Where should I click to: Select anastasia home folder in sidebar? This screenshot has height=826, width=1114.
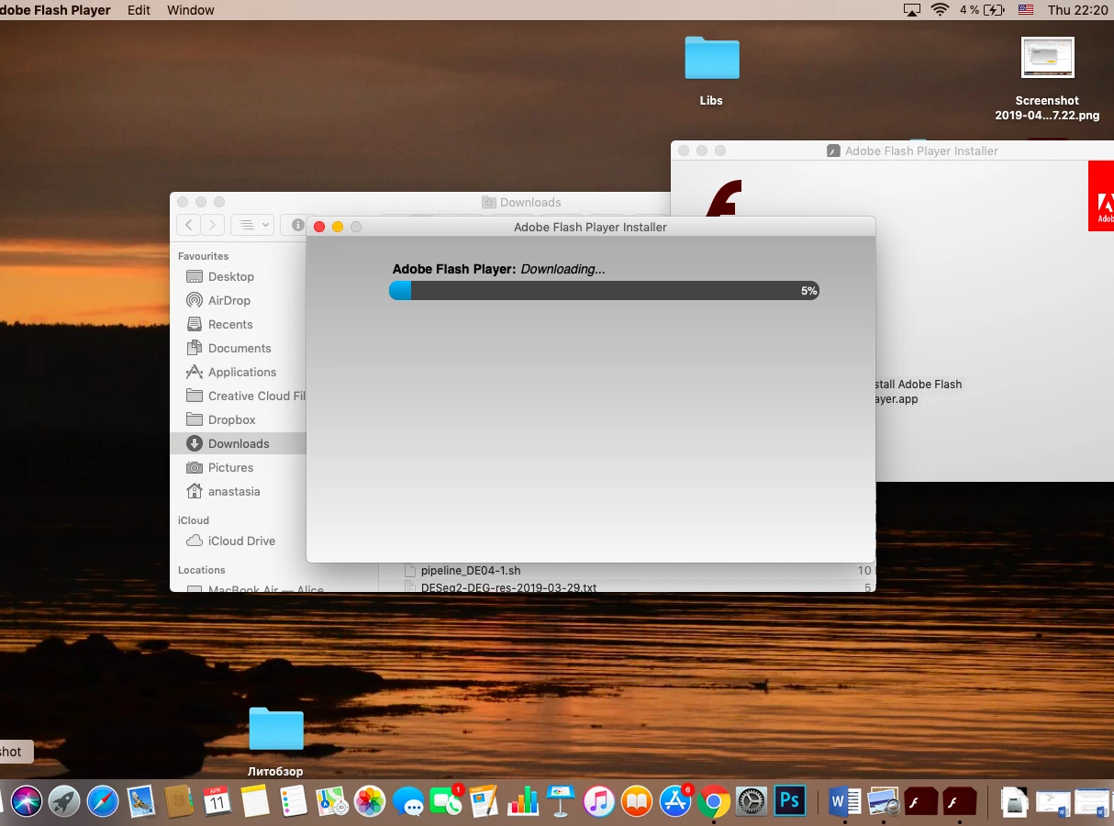[238, 491]
